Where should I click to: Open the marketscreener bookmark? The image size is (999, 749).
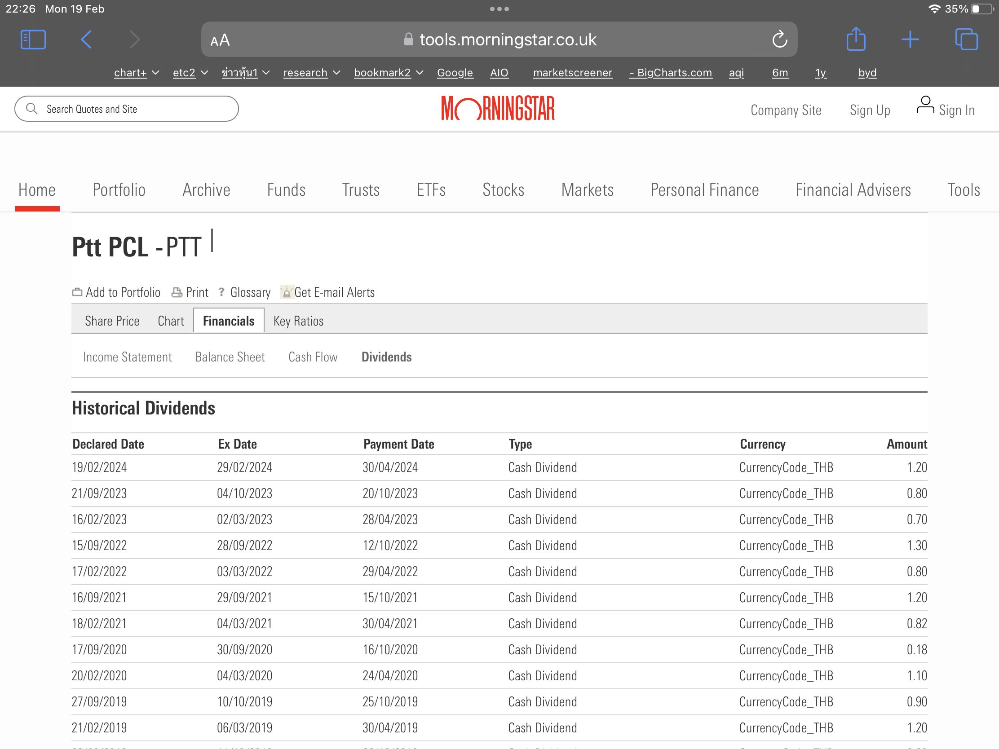click(573, 73)
